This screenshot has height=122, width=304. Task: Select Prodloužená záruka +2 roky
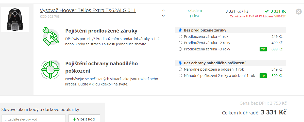(180, 43)
